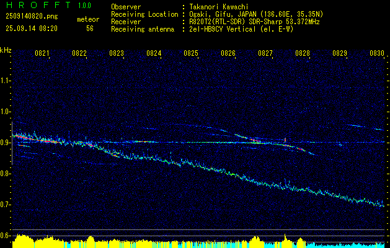Viewport: 390px width, 248px height.
Task: Click observer name Takanori Kawachi
Action: (x=218, y=7)
